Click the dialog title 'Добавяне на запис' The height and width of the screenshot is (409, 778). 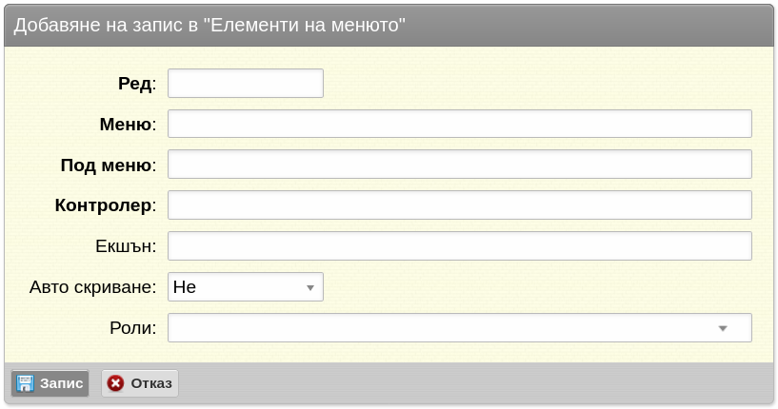click(98, 25)
